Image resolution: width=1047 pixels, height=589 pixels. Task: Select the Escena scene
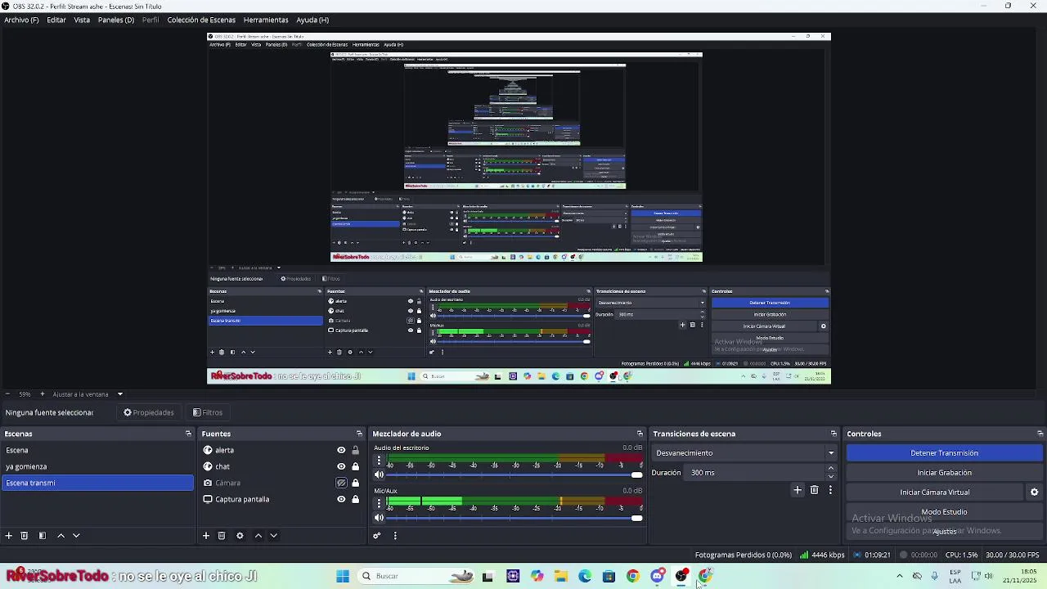(x=97, y=450)
